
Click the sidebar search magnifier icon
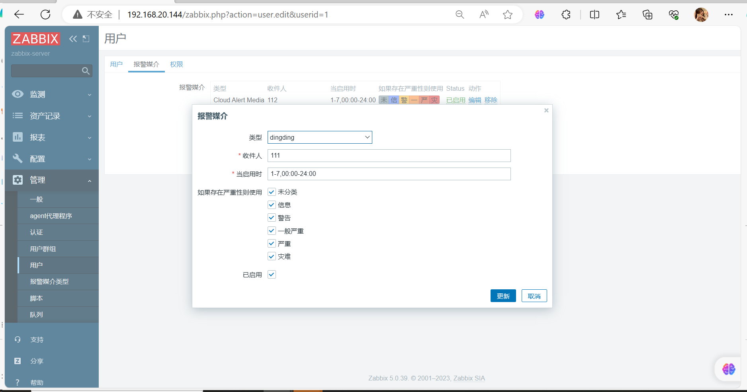tap(86, 71)
